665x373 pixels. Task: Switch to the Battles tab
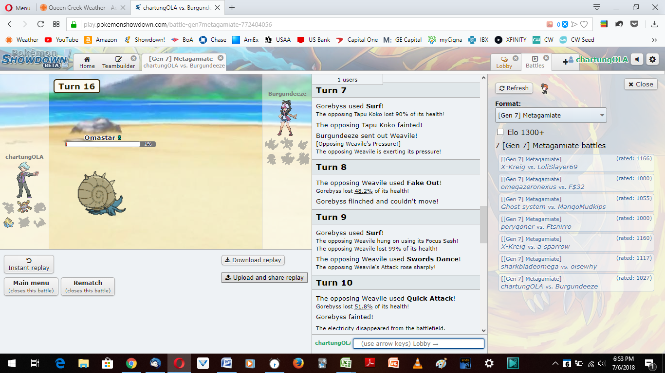[535, 62]
